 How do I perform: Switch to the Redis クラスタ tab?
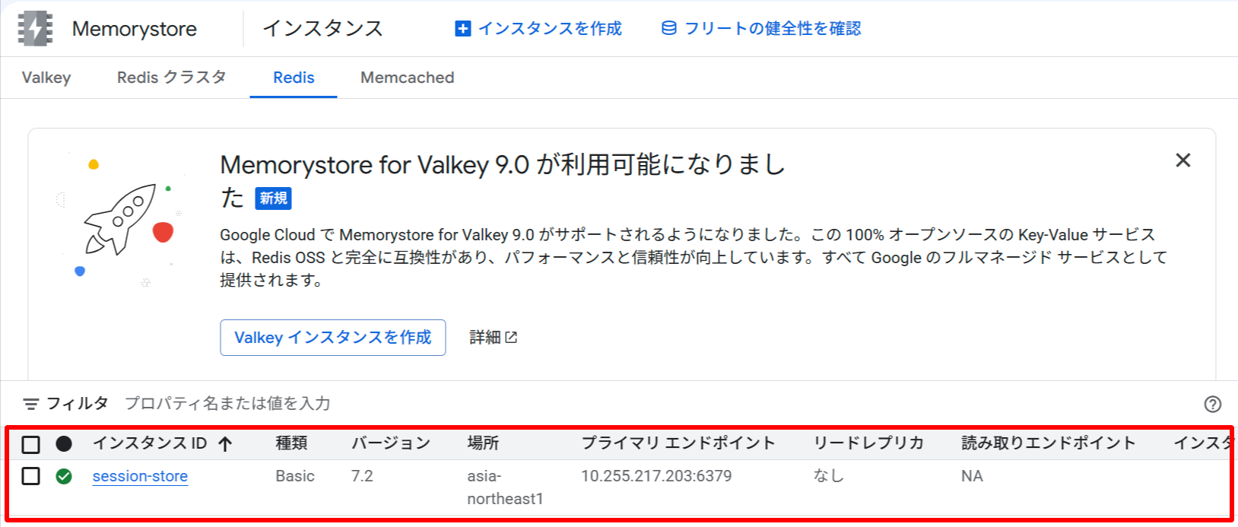[x=172, y=78]
